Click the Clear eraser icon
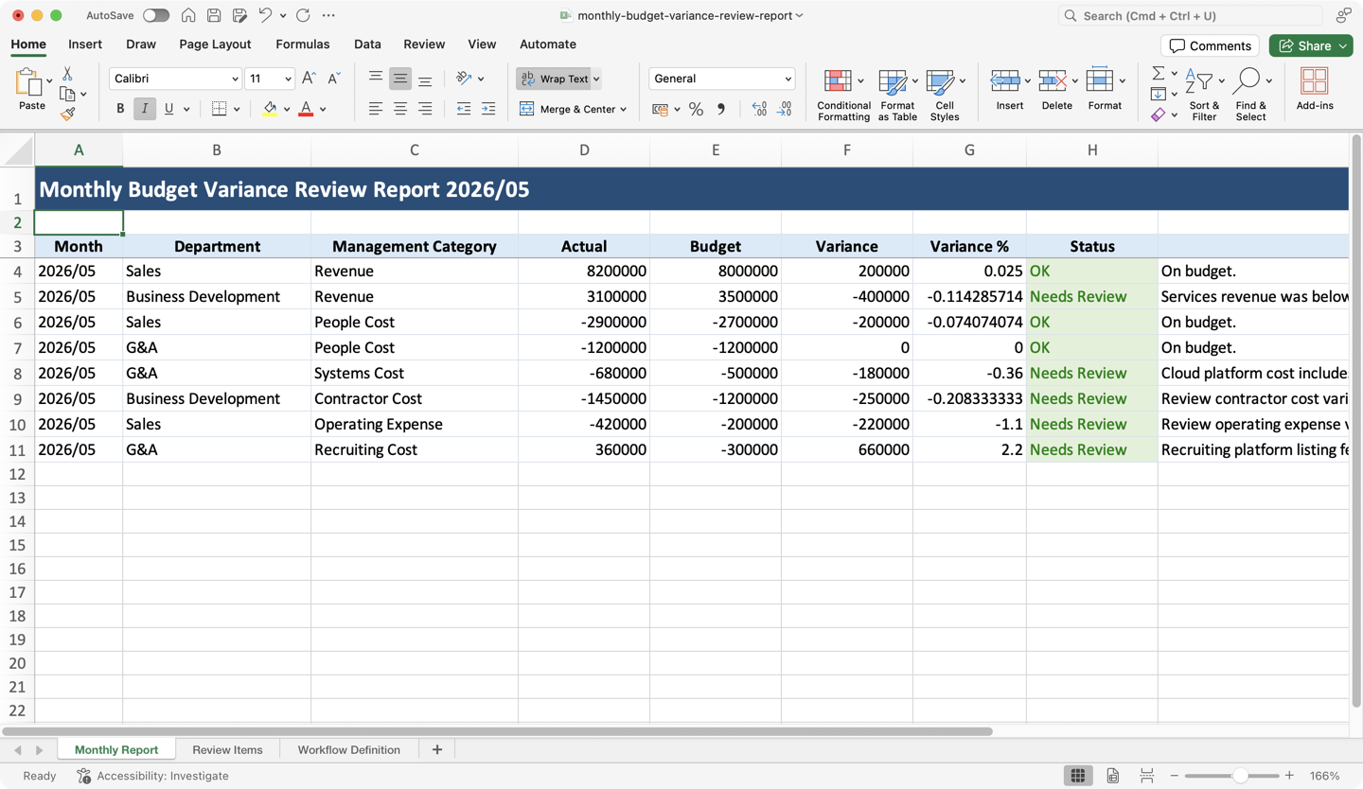Screen dimensions: 1363x789 tap(1159, 114)
